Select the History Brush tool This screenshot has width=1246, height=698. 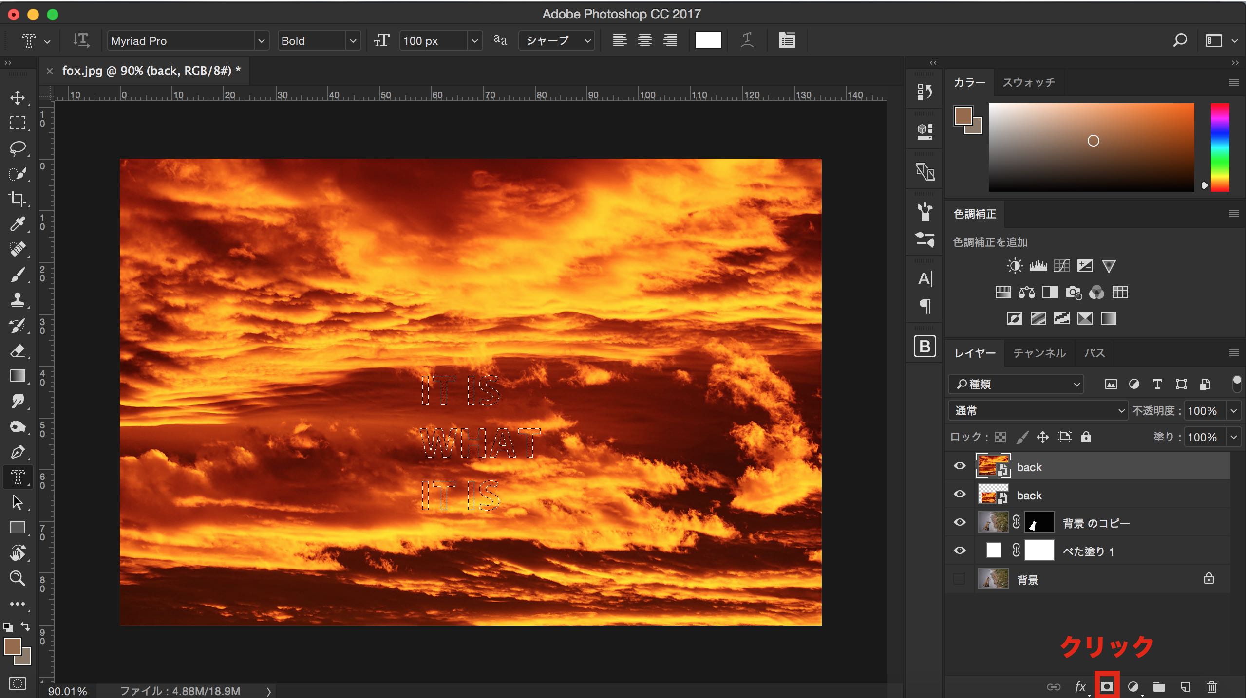click(x=18, y=325)
